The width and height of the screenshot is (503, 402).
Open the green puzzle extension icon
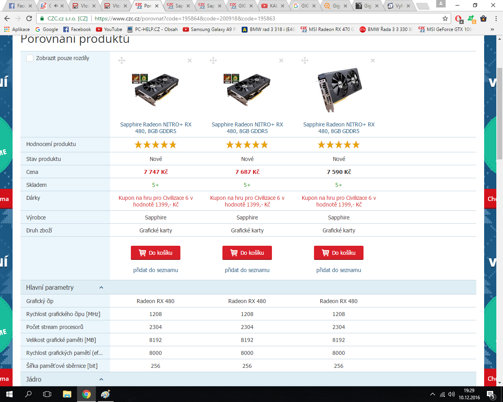click(472, 18)
